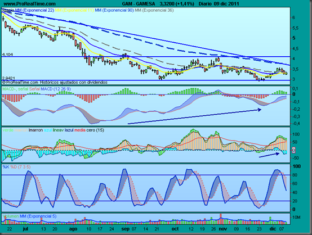Select the MM (Exponencial 5) volume legend
312x235 pixels.
(x=38, y=216)
